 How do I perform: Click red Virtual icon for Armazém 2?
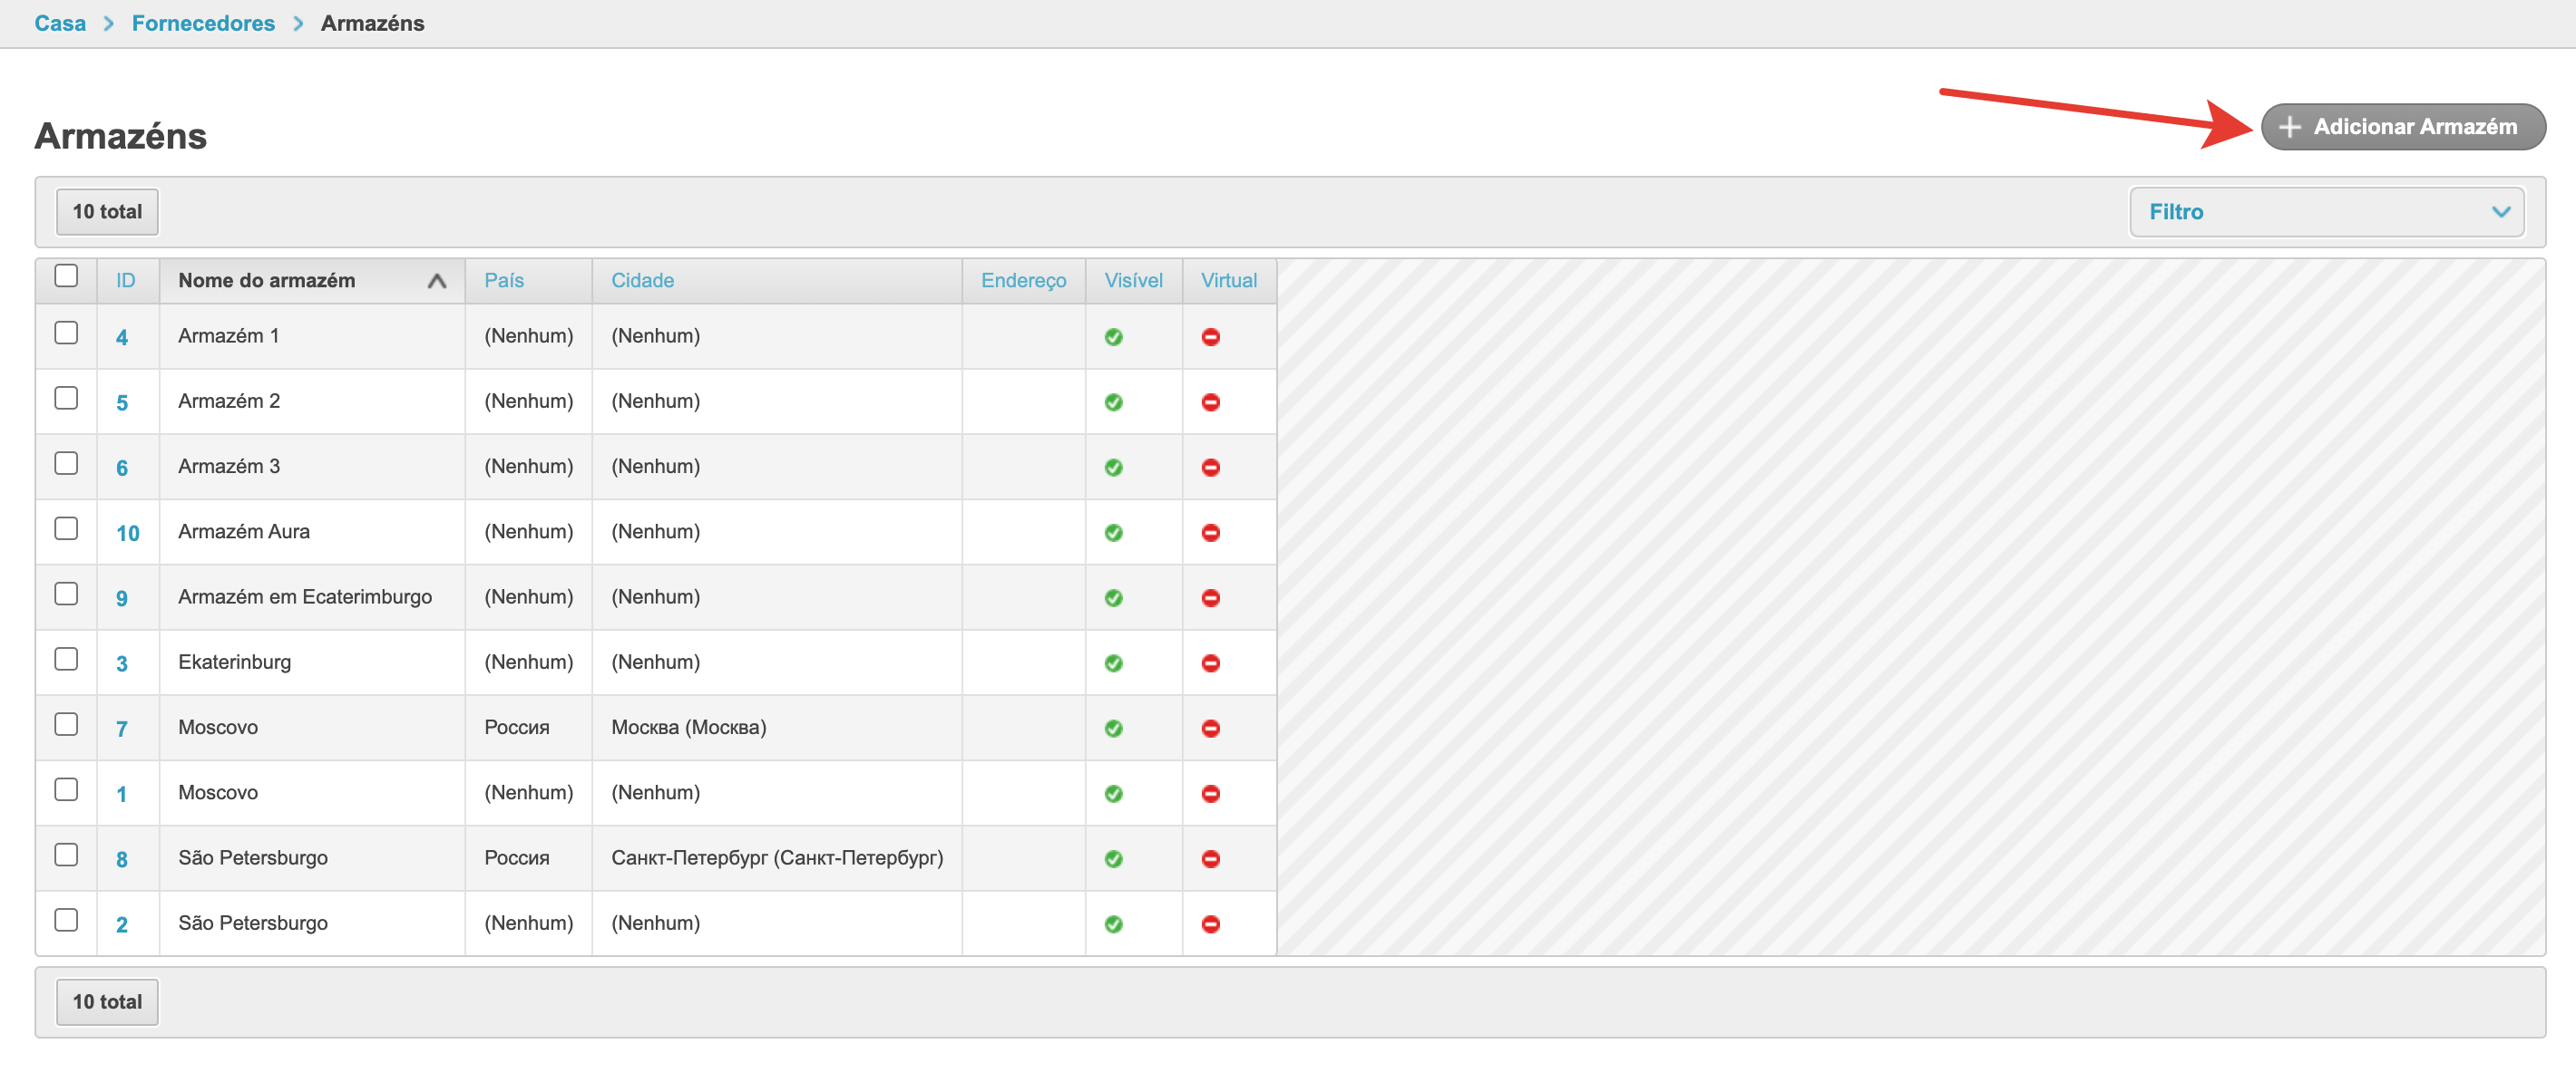point(1210,402)
